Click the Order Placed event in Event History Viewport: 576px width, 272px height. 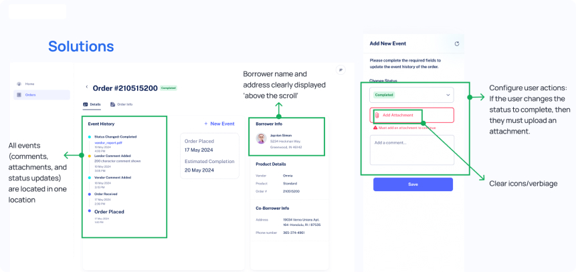[x=109, y=212]
